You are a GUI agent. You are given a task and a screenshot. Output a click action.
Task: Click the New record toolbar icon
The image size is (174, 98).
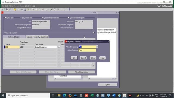pos(4,10)
